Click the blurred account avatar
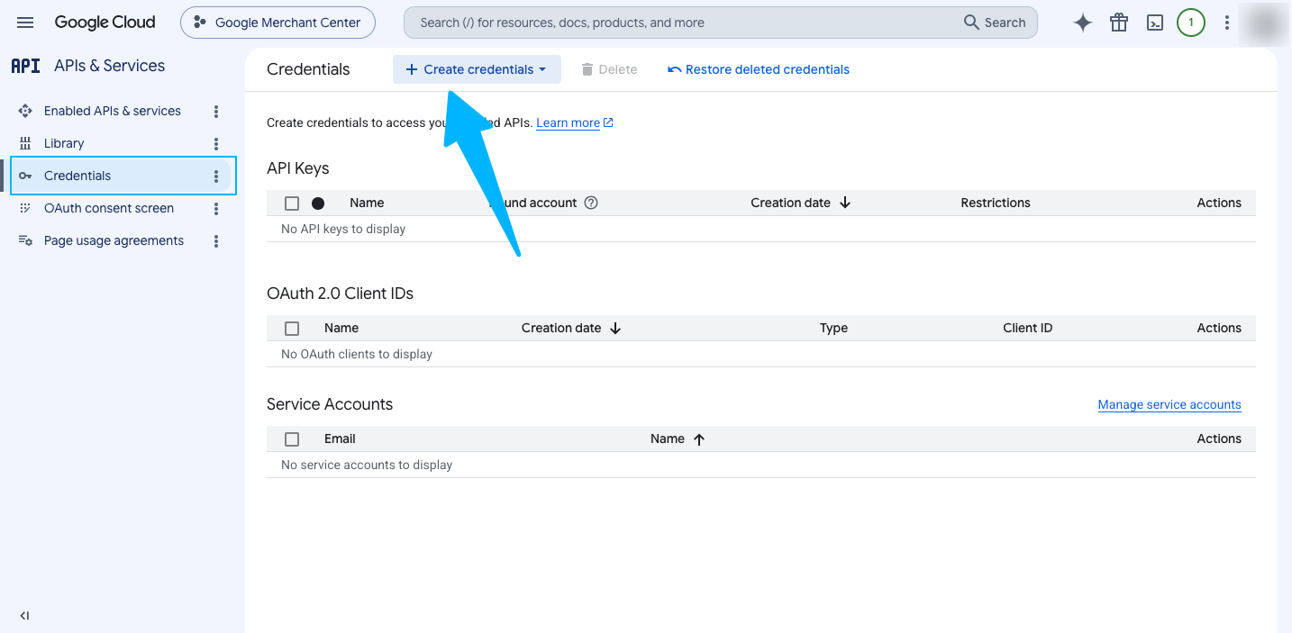Viewport: 1292px width, 633px height. 1263,23
